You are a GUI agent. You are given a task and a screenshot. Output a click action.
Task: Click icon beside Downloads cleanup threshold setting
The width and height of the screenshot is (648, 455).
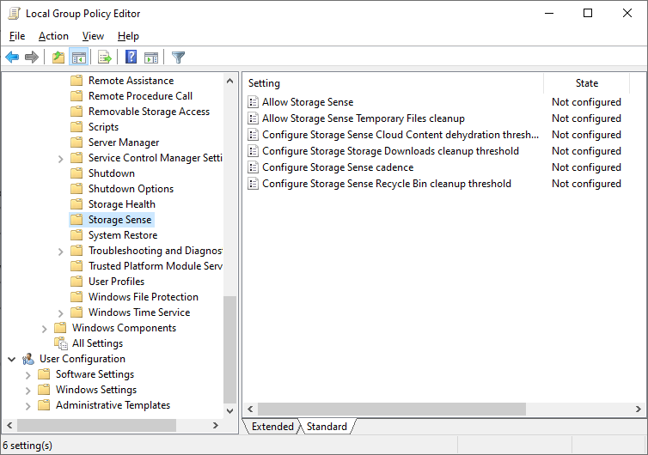click(x=253, y=151)
